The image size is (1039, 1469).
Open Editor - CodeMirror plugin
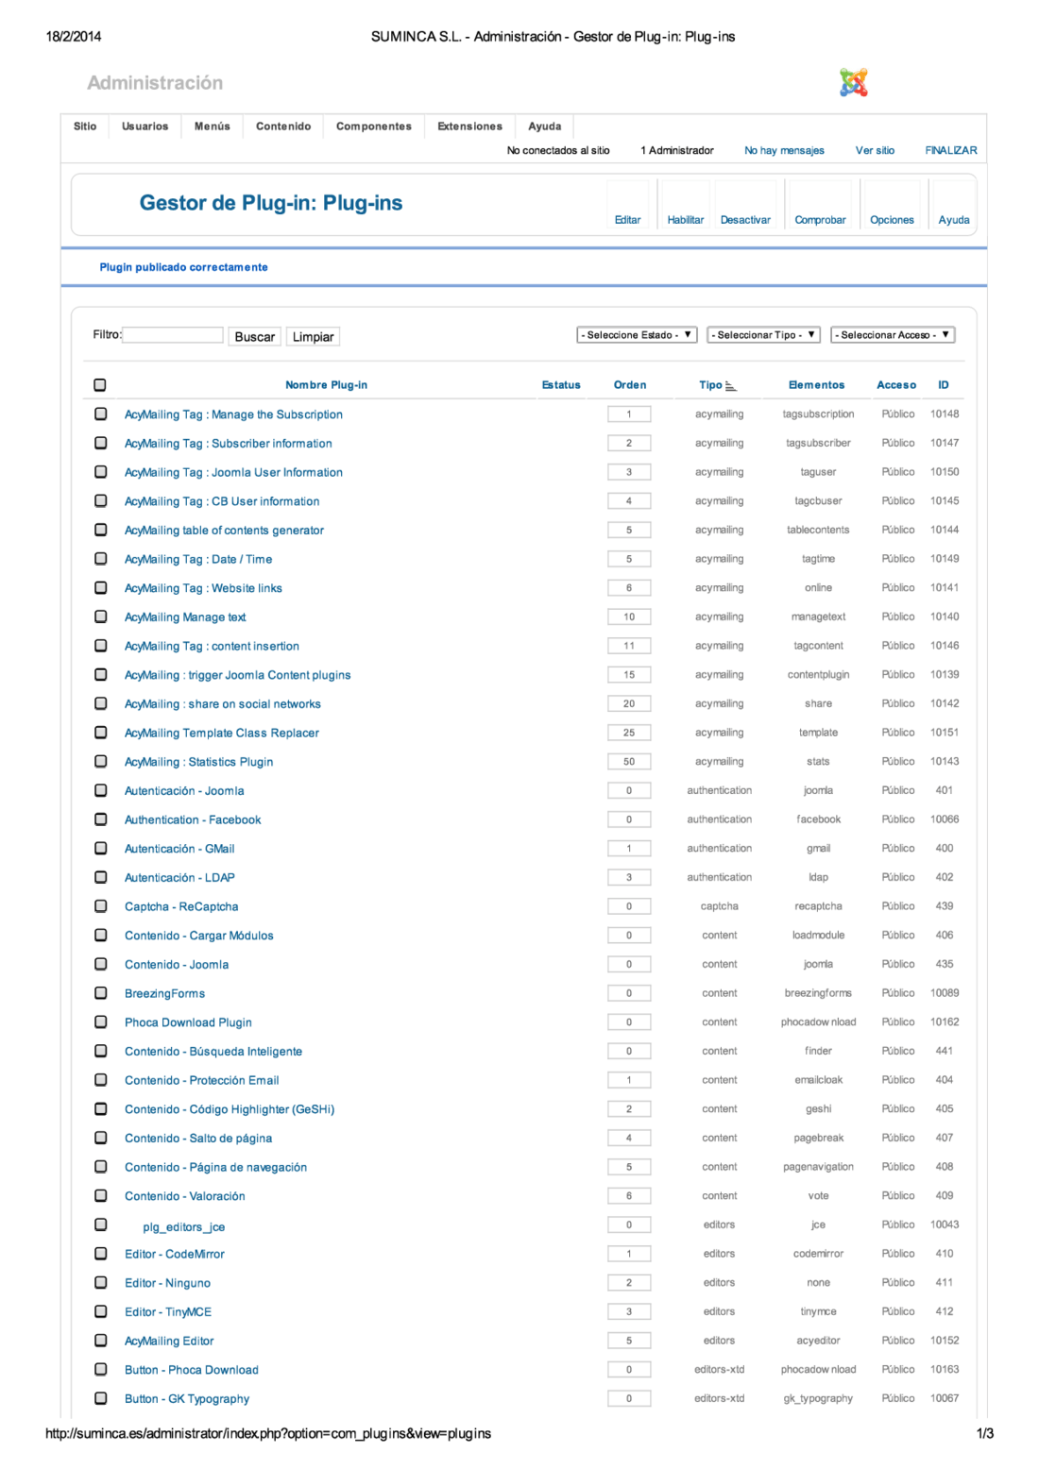point(175,1254)
